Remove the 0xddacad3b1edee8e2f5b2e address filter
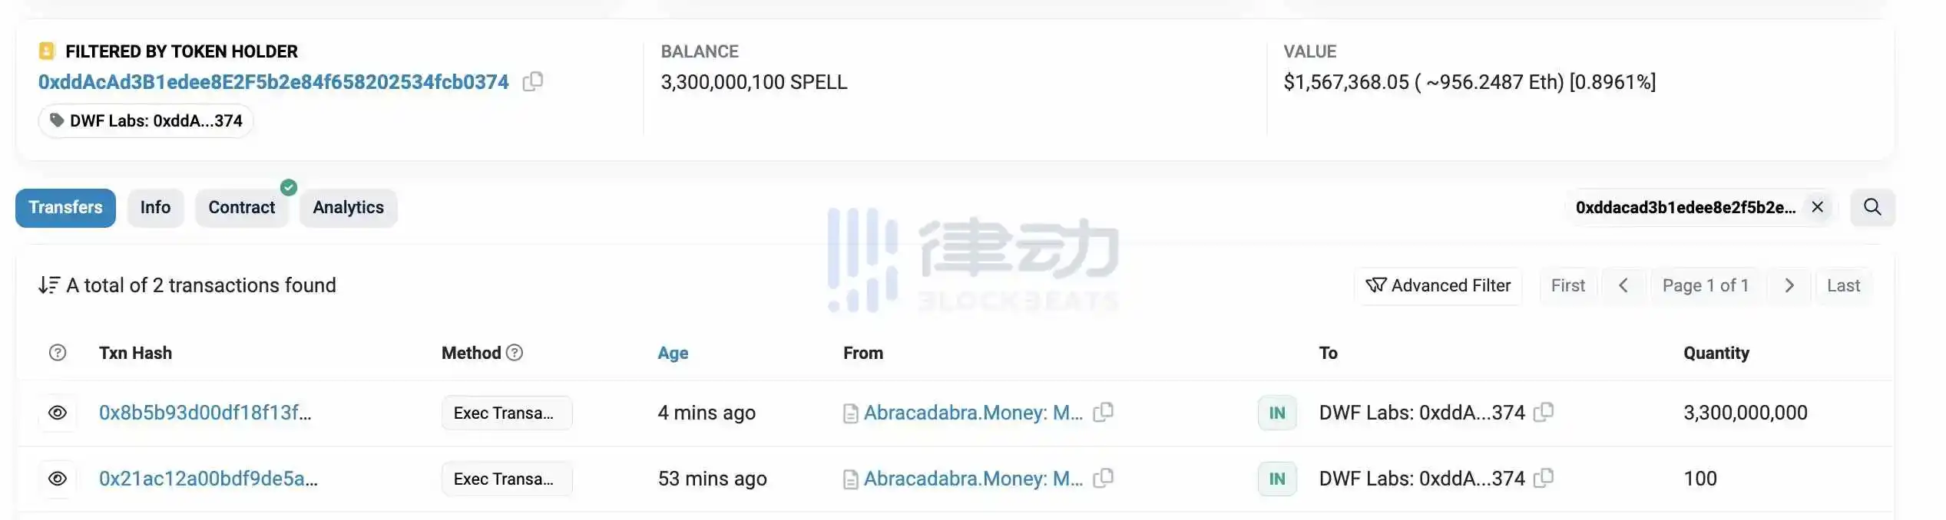1946x520 pixels. coord(1817,207)
